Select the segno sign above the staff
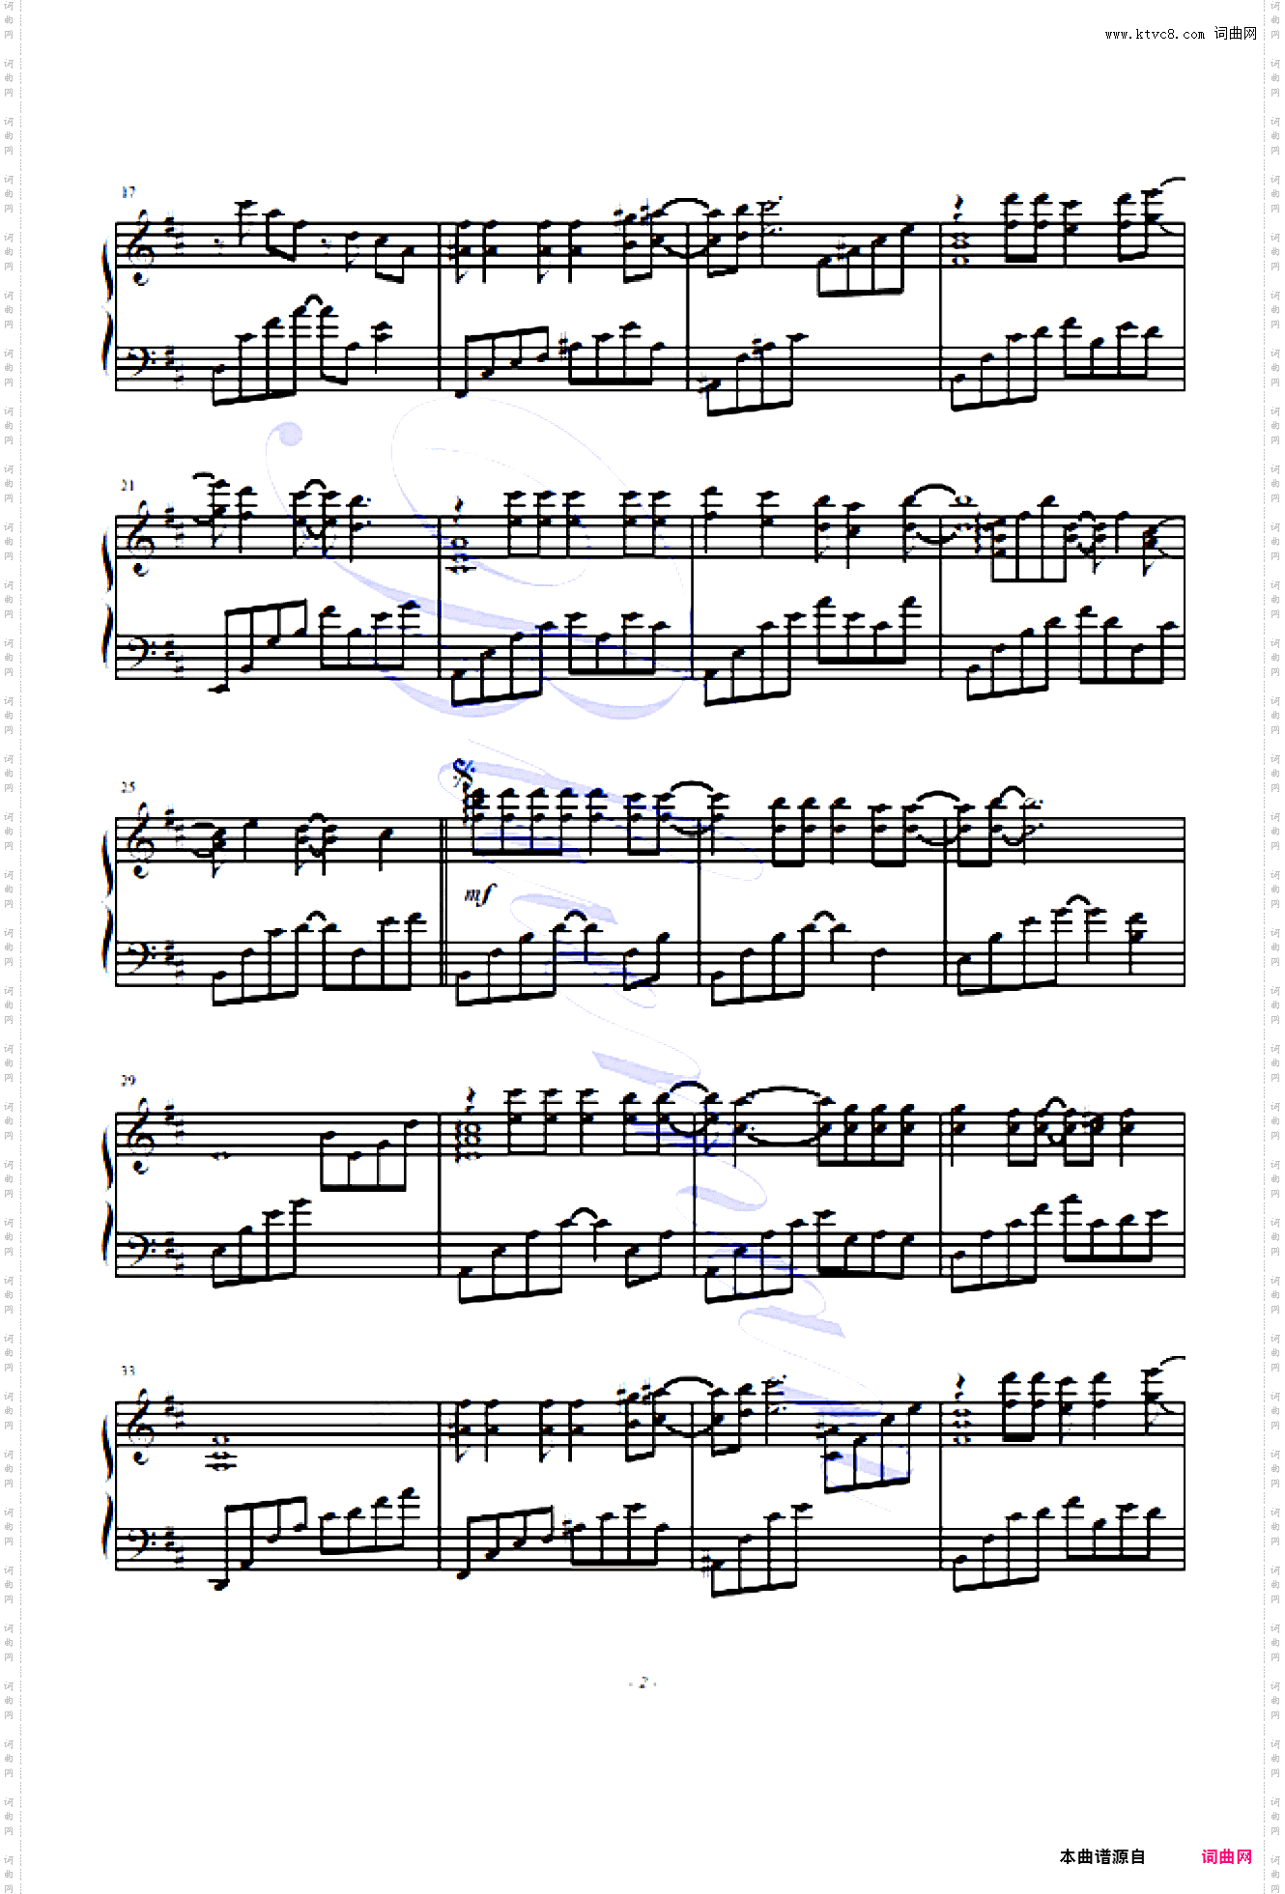 (x=464, y=770)
